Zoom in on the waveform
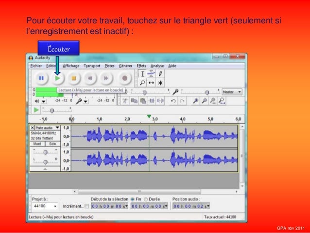 click(196, 101)
